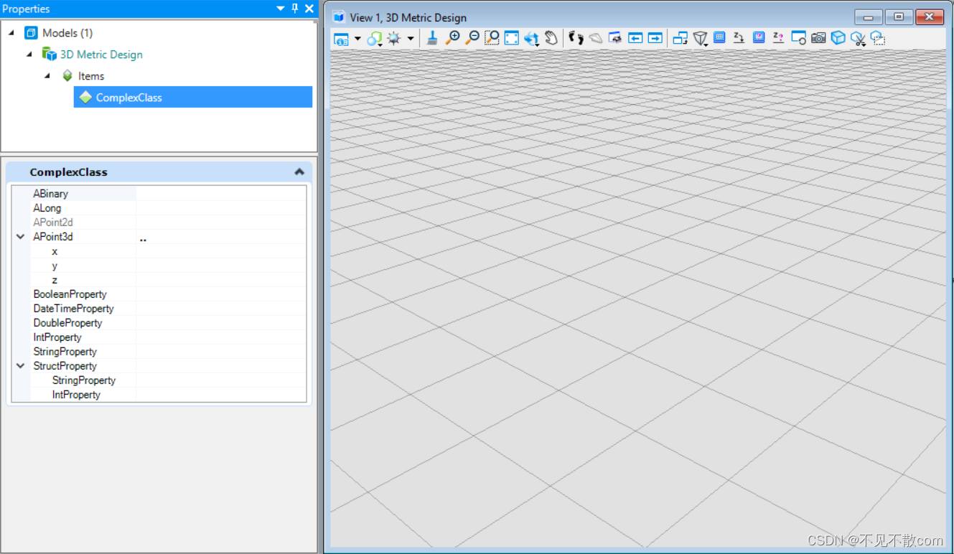The height and width of the screenshot is (554, 954).
Task: Select the ABinary property row
Action: pos(159,194)
